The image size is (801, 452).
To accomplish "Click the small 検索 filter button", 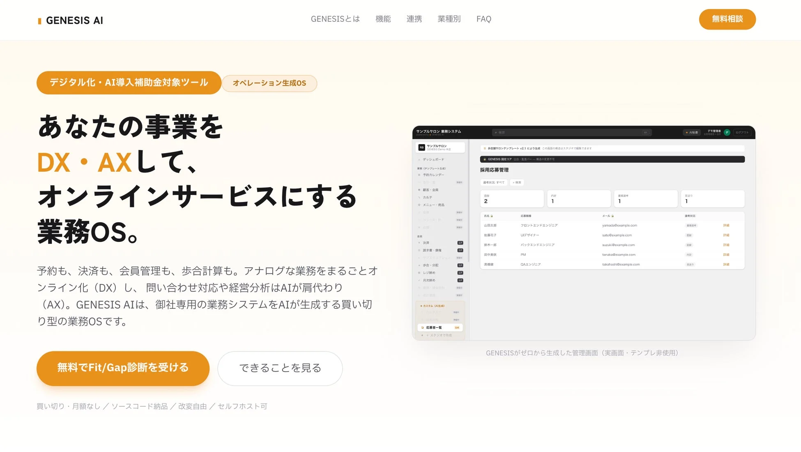I will pos(517,183).
